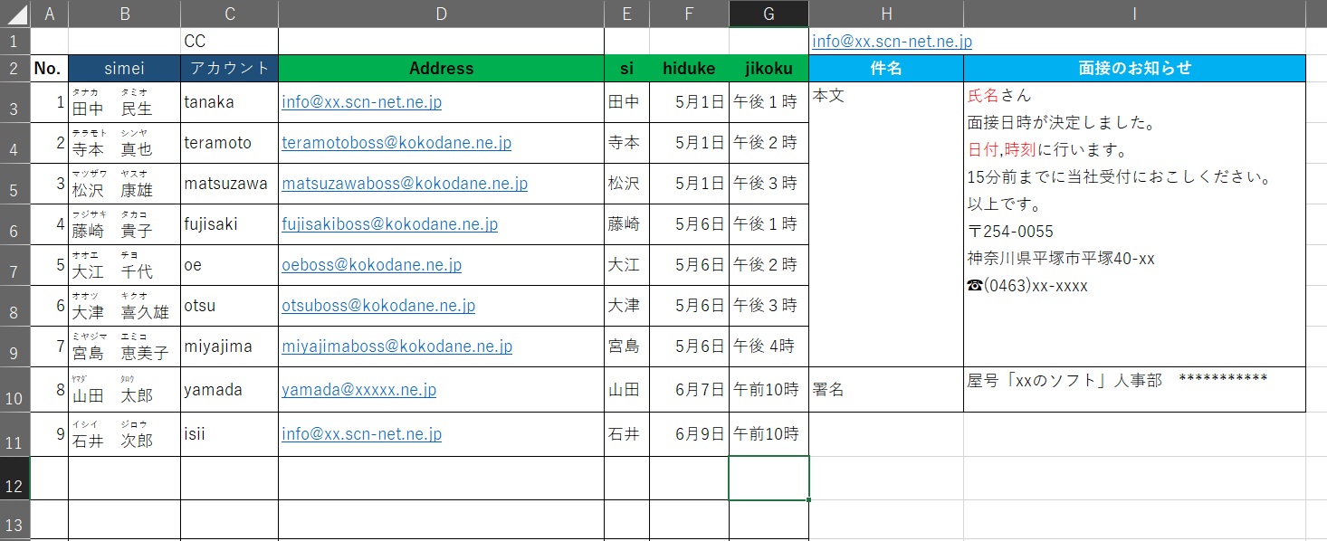The height and width of the screenshot is (541, 1327).
Task: Select row 10 header
Action: (x=14, y=389)
